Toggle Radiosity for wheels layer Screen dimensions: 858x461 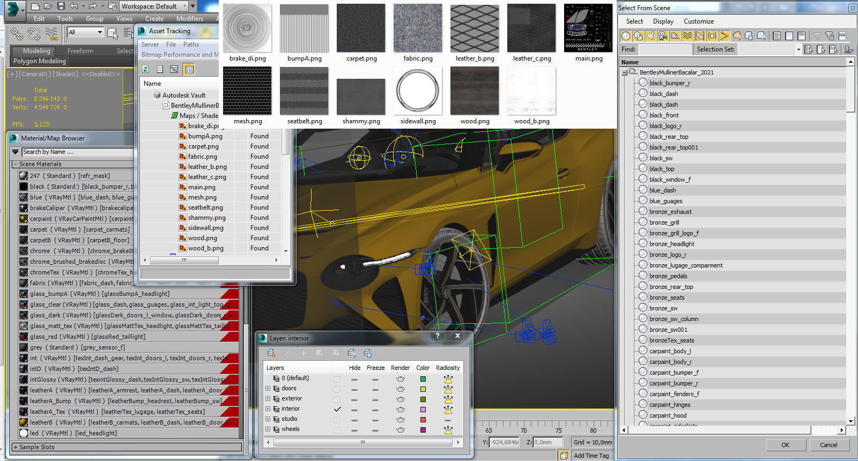448,429
